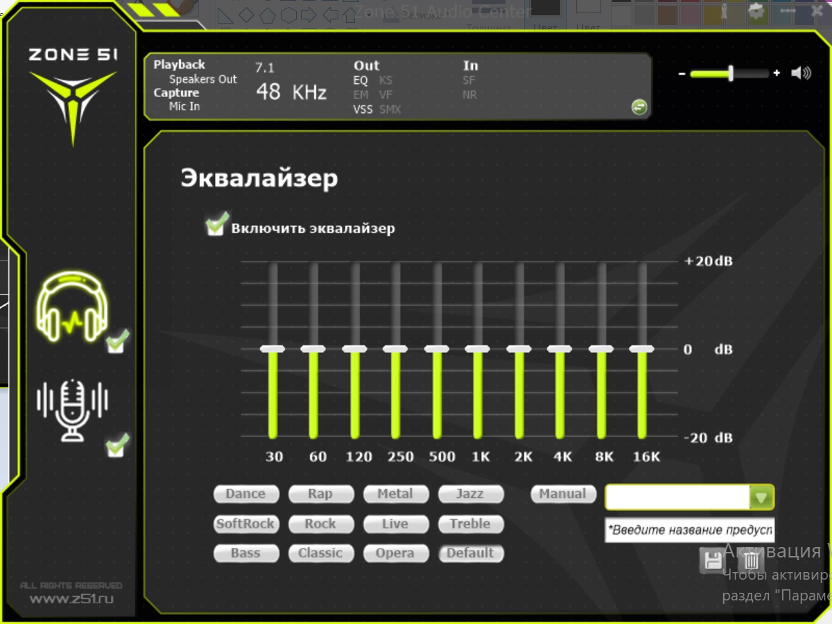The width and height of the screenshot is (832, 624).
Task: Open the microphone capture section
Action: point(72,410)
